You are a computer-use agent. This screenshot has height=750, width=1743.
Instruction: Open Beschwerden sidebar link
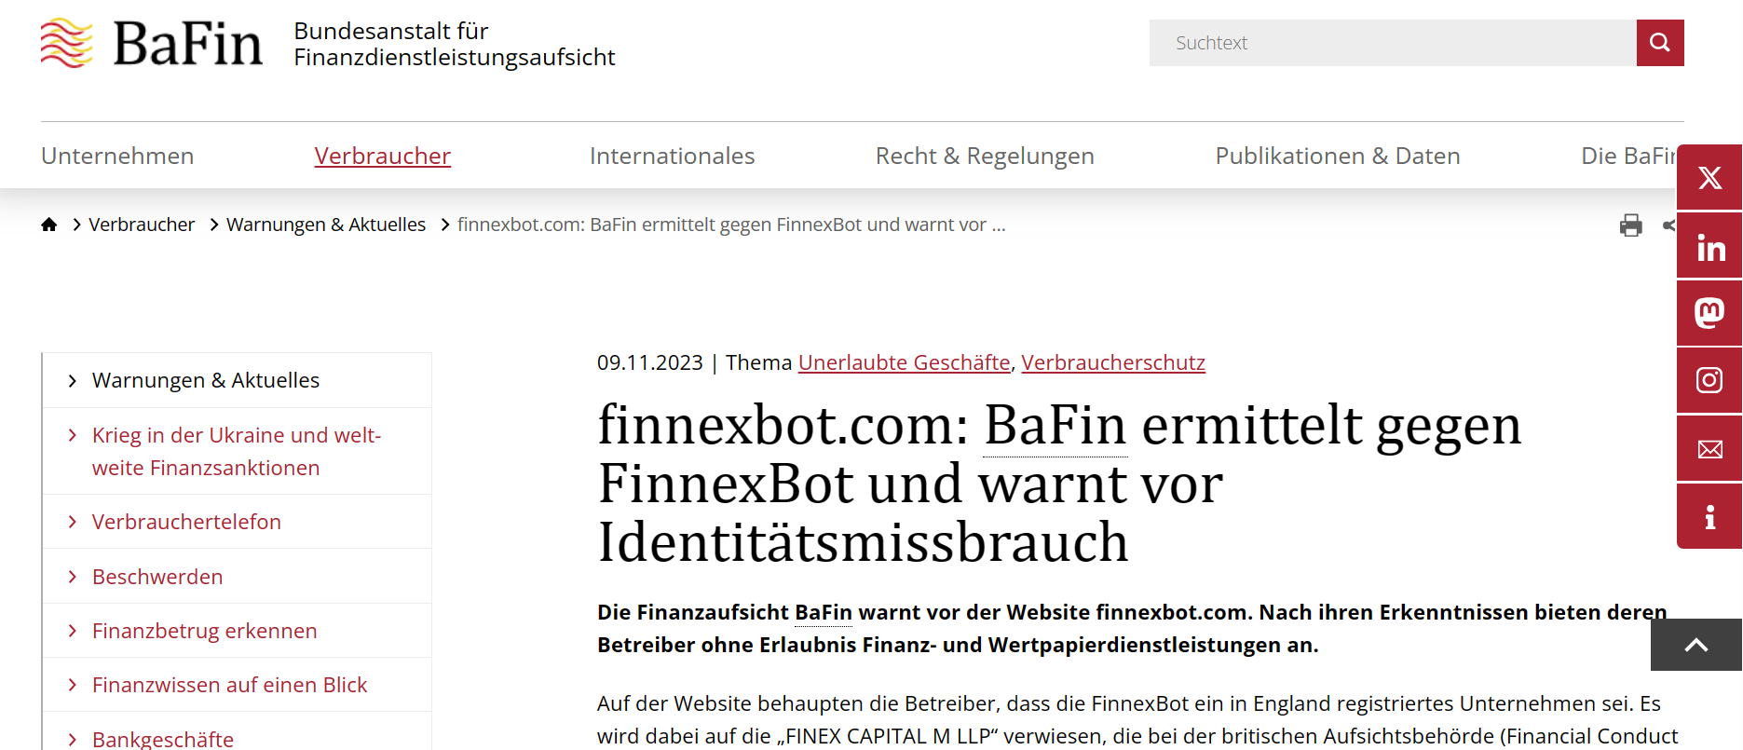coord(157,577)
